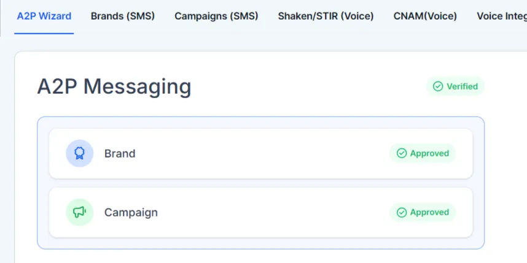Select the partially visible Voice Integration tab
This screenshot has height=263, width=527.
[x=502, y=16]
